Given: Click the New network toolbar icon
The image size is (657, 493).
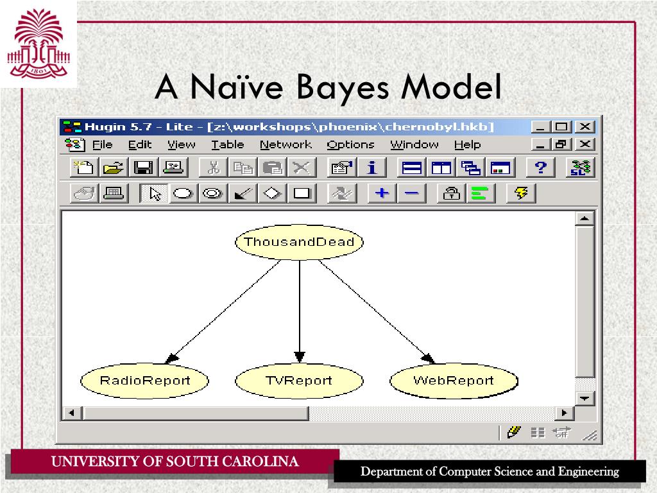Looking at the screenshot, I should (84, 168).
